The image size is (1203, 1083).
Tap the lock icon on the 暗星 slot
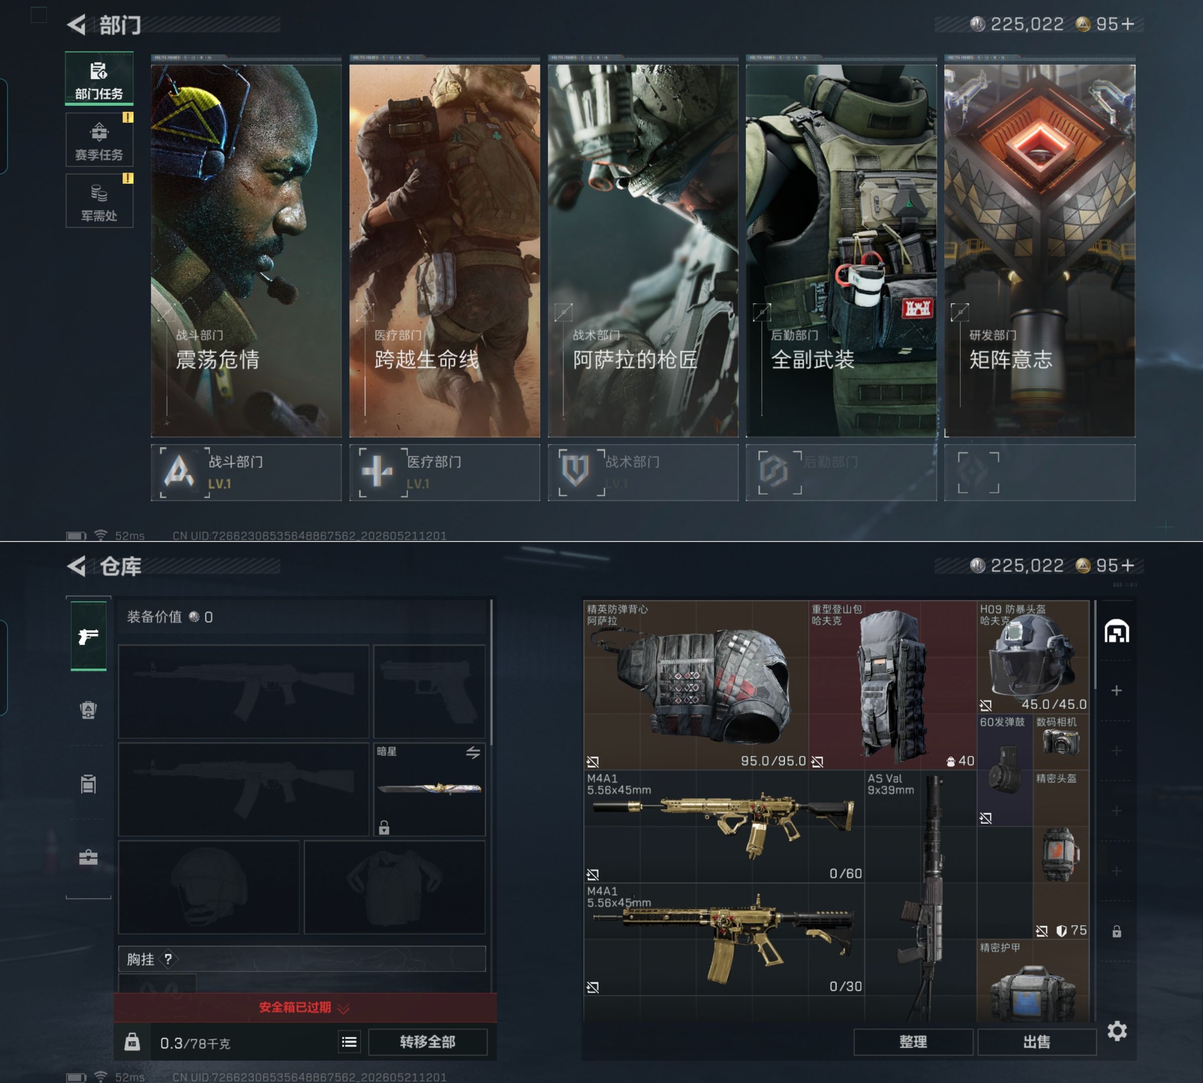[x=384, y=827]
